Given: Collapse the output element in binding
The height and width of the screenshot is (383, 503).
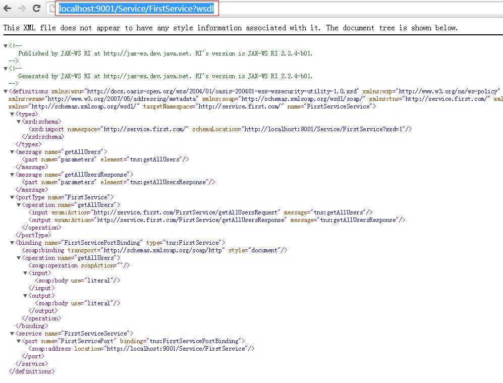Looking at the screenshot, I should pyautogui.click(x=25, y=296).
